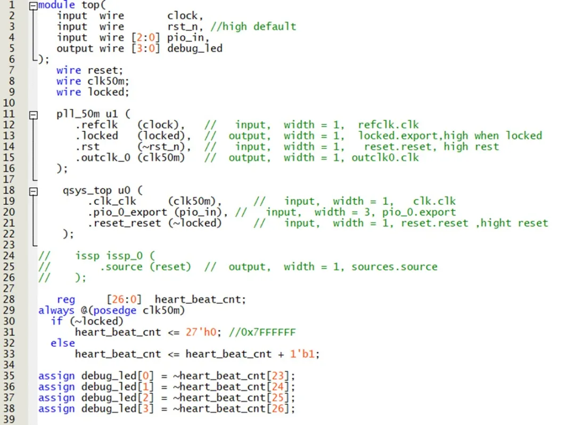The width and height of the screenshot is (575, 425).
Task: Collapse the qsys_top u0 instance block
Action: [x=33, y=191]
